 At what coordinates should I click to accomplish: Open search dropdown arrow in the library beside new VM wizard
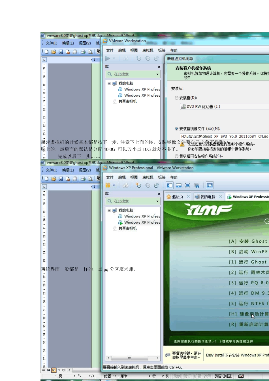click(157, 74)
